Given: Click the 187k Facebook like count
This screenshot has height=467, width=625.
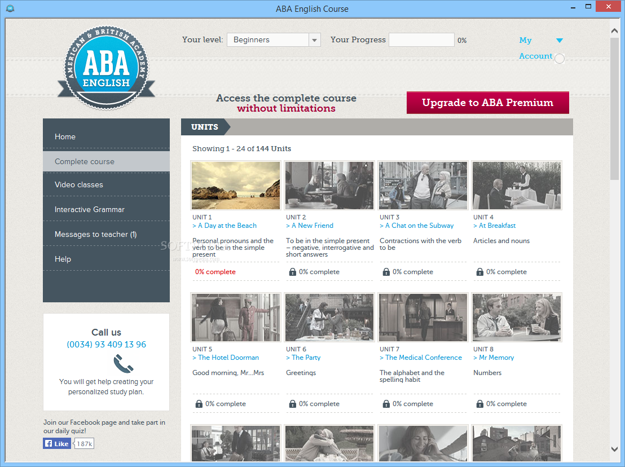Looking at the screenshot, I should [84, 443].
